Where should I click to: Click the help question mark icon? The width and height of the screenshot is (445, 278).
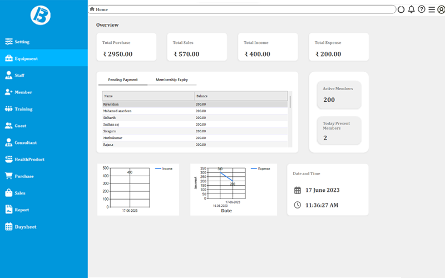tap(422, 9)
